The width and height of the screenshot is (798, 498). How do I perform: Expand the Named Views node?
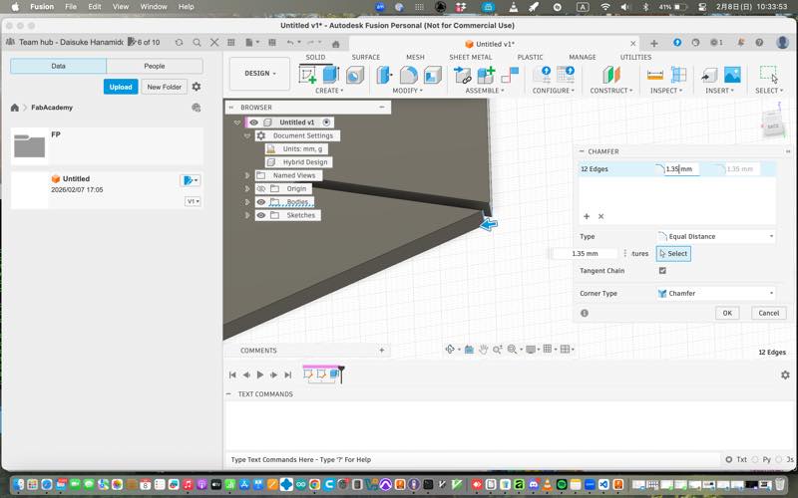(x=247, y=175)
